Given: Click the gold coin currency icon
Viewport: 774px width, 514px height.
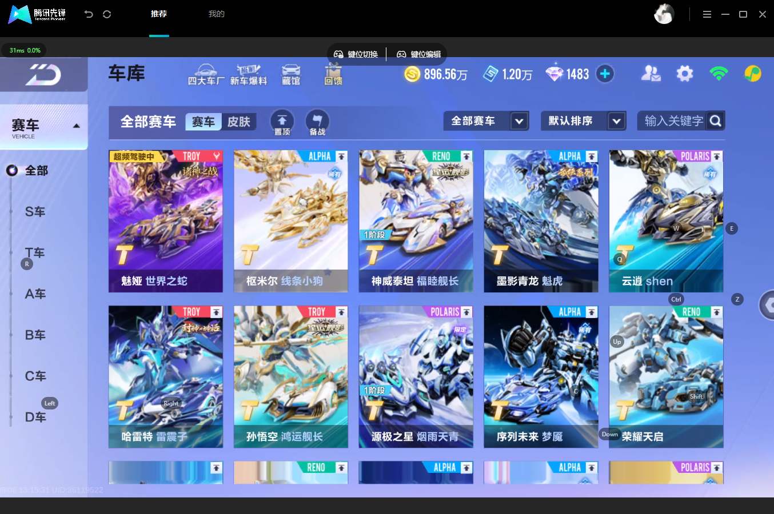Looking at the screenshot, I should coord(412,74).
